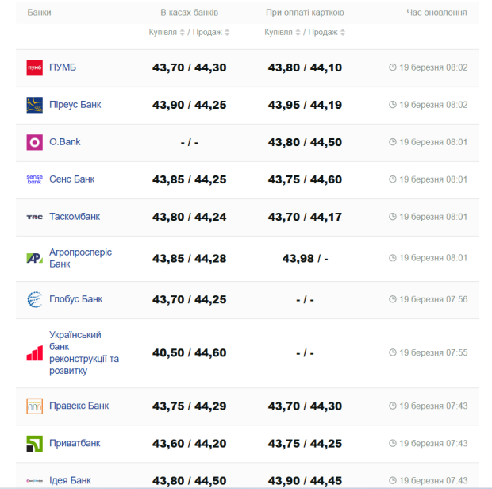492x489 pixels.
Task: Click the red ПУМБ bank logo
Action: pos(34,68)
